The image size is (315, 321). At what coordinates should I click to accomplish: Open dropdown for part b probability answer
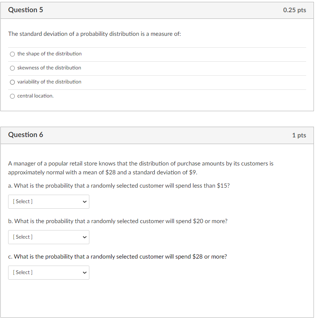pyautogui.click(x=48, y=237)
